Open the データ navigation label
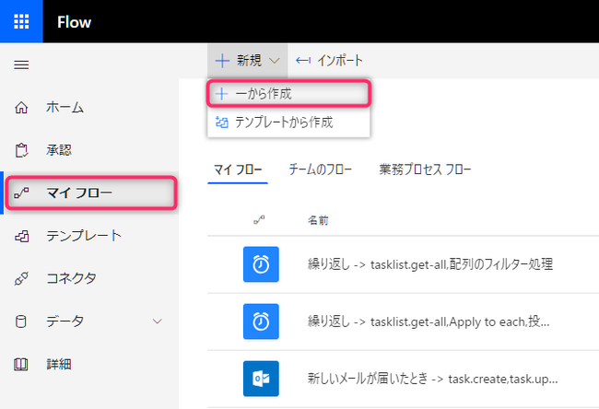Viewport: 599px width, 409px height. (x=65, y=321)
